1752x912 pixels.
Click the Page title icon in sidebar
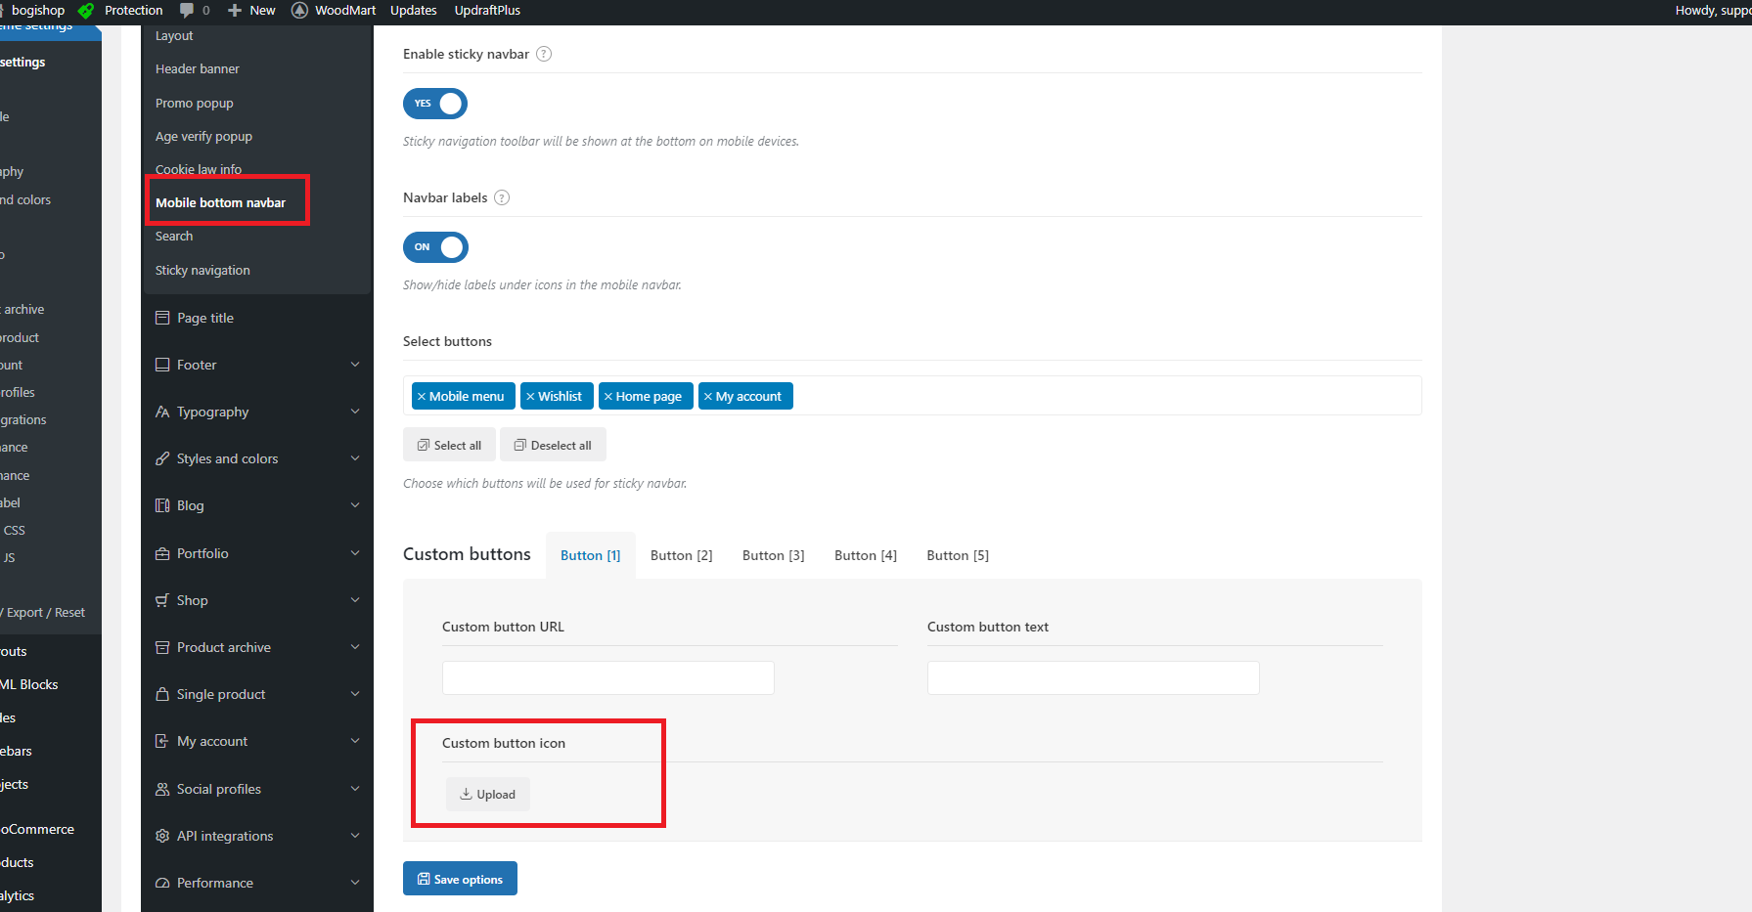tap(162, 318)
